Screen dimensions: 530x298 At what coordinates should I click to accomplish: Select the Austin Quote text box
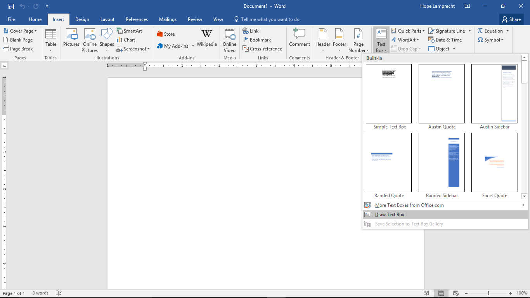pyautogui.click(x=441, y=94)
